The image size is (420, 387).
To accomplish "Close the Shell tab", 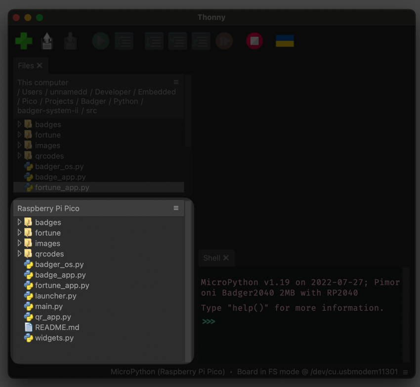I will pyautogui.click(x=226, y=258).
